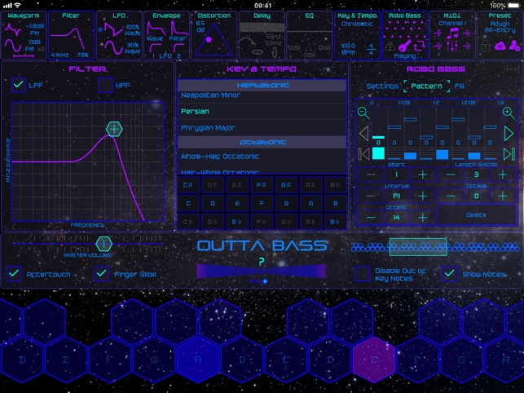Decrease the Accent value
This screenshot has width=524, height=393.
[x=371, y=218]
